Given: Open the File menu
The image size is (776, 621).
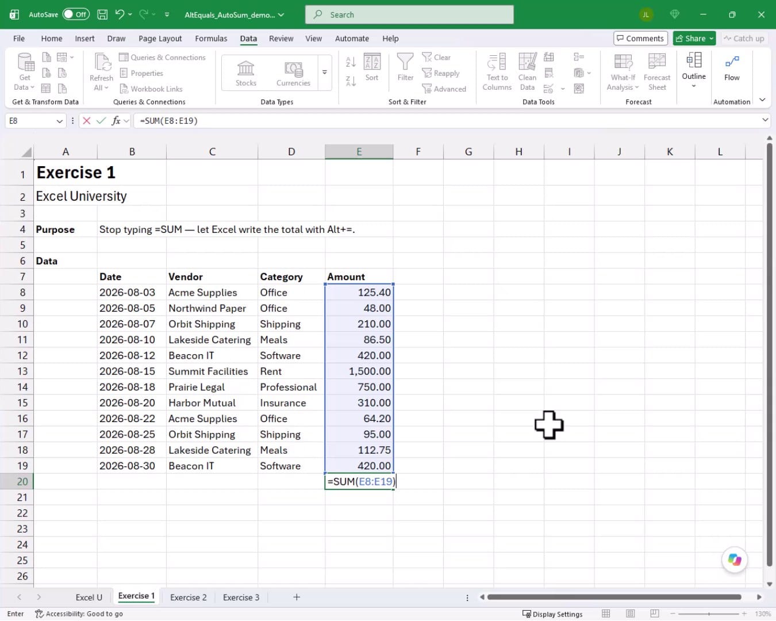Looking at the screenshot, I should pos(19,39).
